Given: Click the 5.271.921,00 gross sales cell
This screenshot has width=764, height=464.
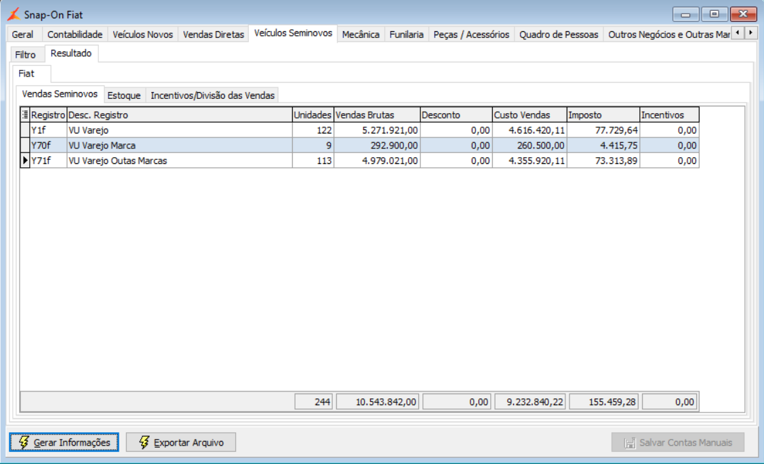Looking at the screenshot, I should 377,130.
